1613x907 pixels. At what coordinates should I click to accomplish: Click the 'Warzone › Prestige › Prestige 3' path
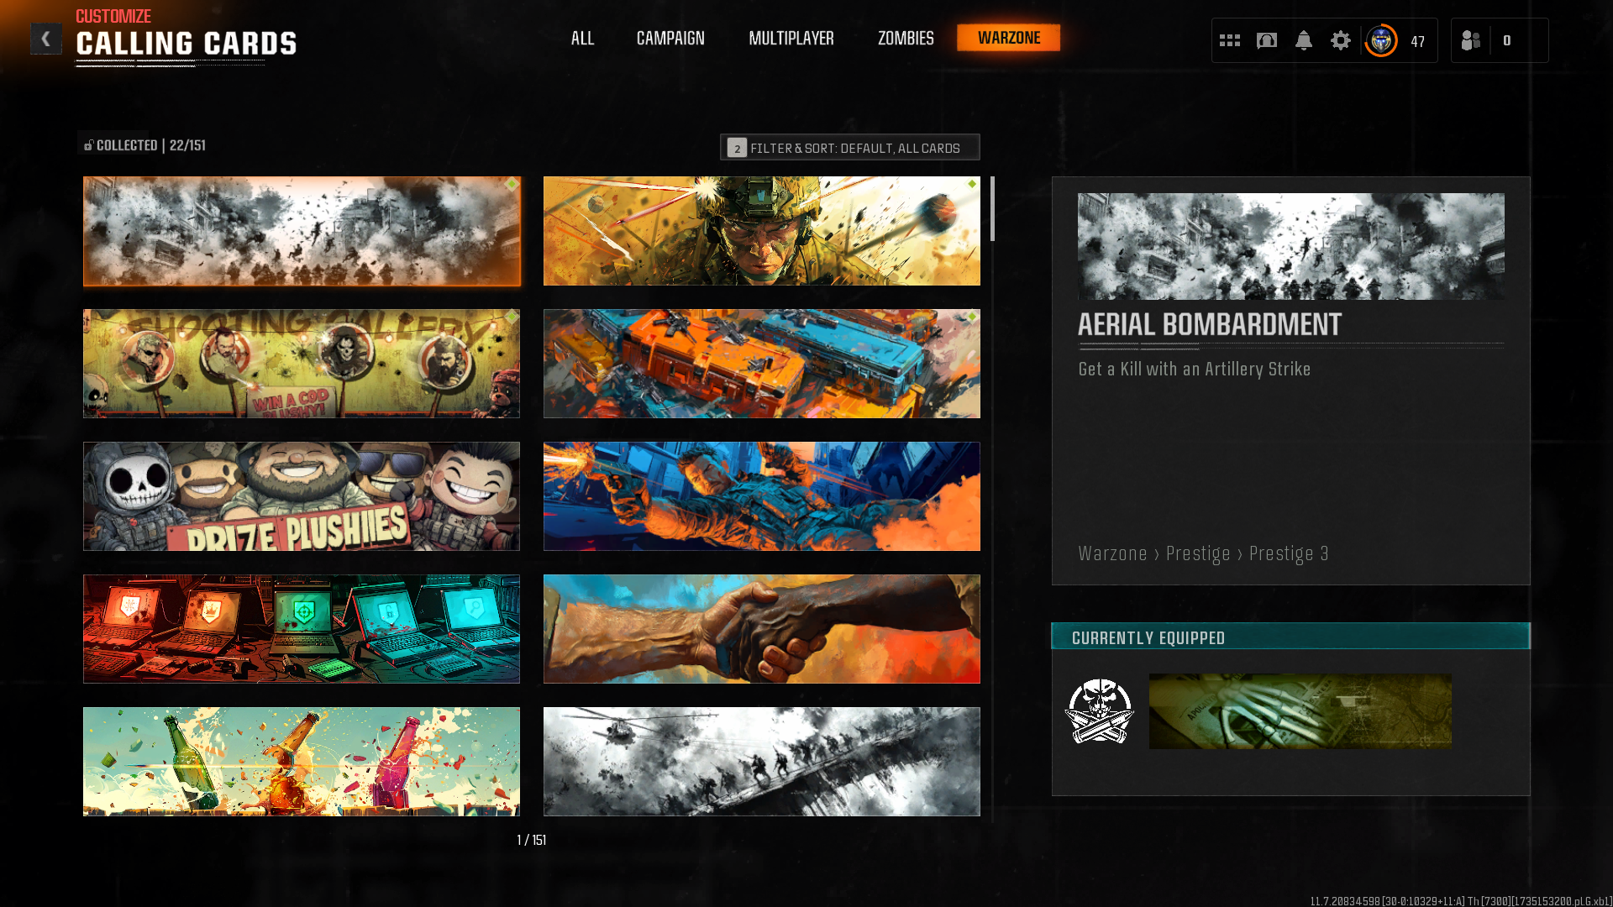[1203, 554]
